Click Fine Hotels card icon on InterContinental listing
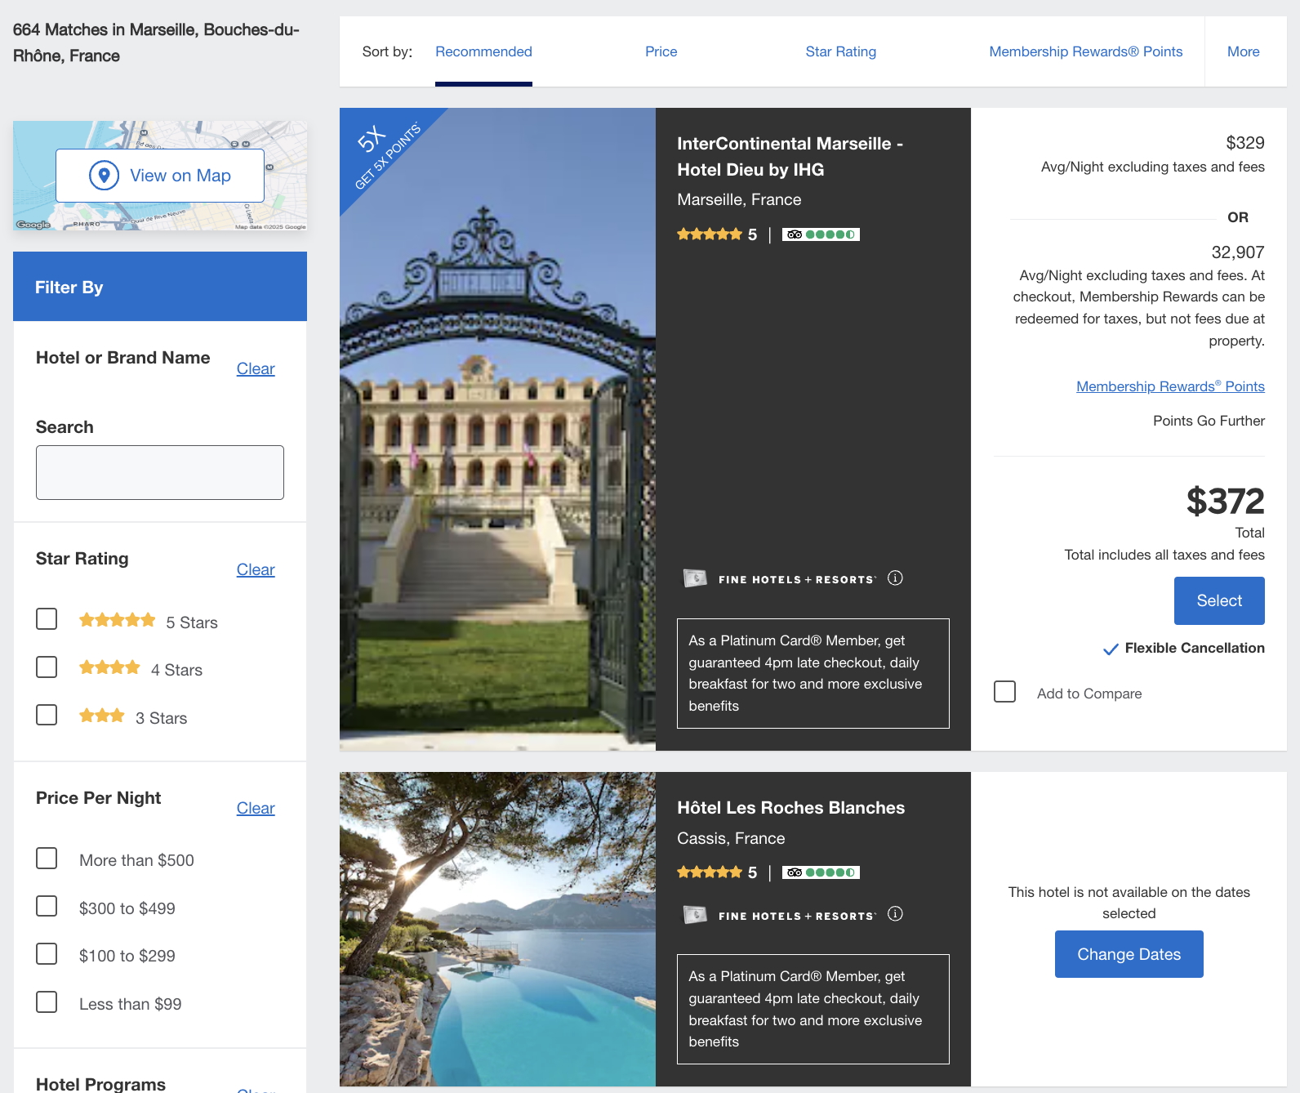1300x1093 pixels. pos(695,578)
